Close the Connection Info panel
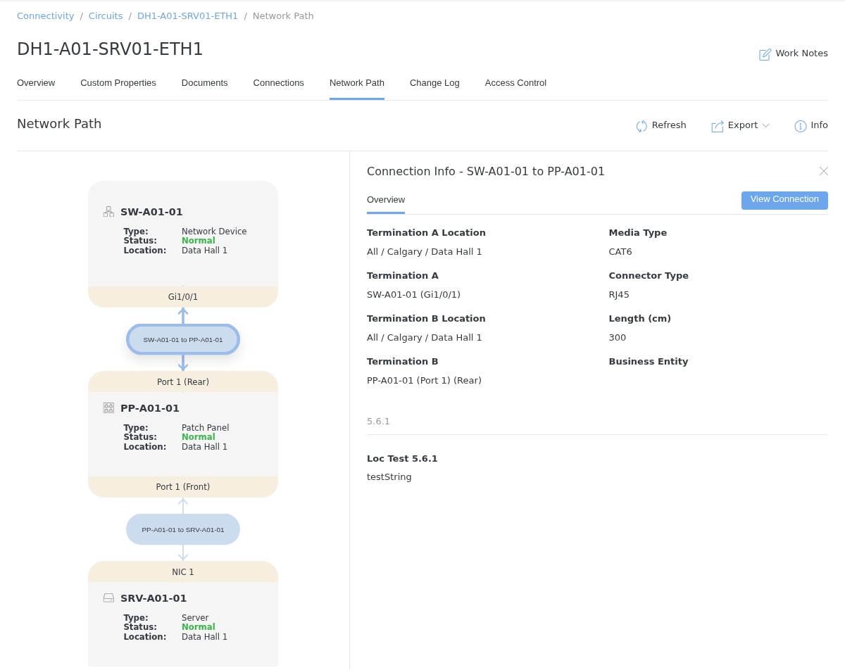 [x=824, y=171]
